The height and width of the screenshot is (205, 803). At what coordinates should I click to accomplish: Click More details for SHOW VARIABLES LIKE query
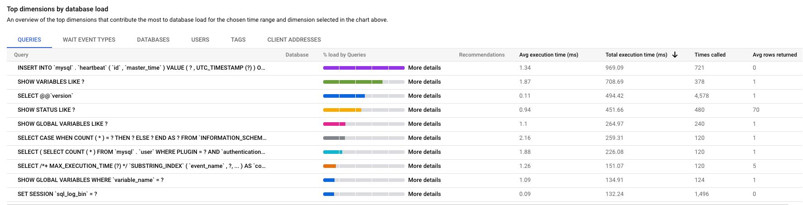(424, 82)
